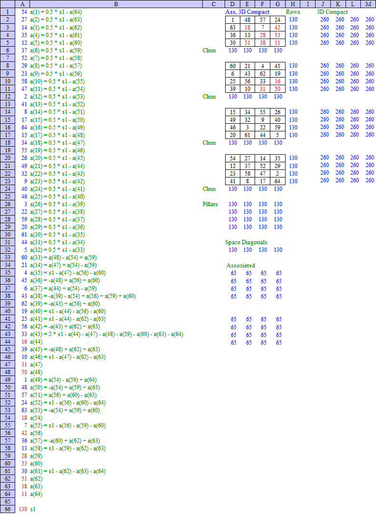Select column B header
Viewport: 376px width, 514px height.
116,4
